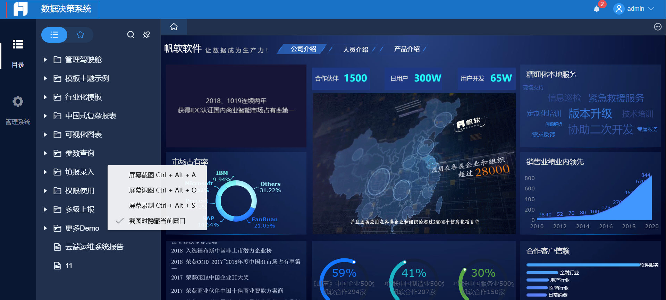This screenshot has height=300, width=666.
Task: Switch to the 公司介绍 tab
Action: click(303, 49)
